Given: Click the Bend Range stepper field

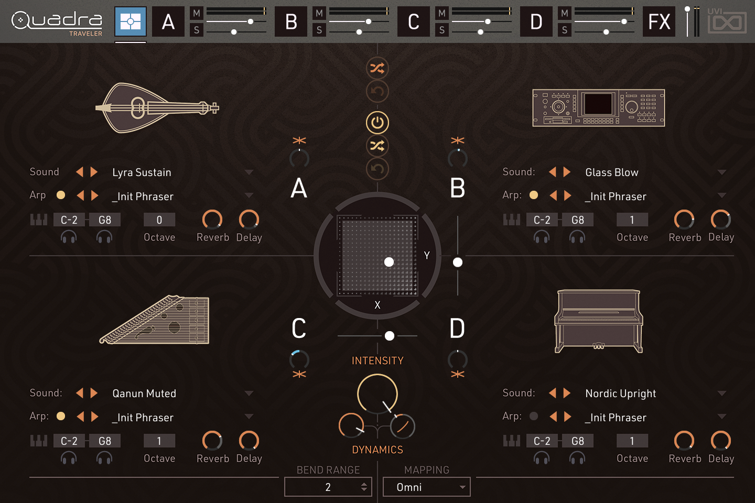Looking at the screenshot, I should pos(328,487).
